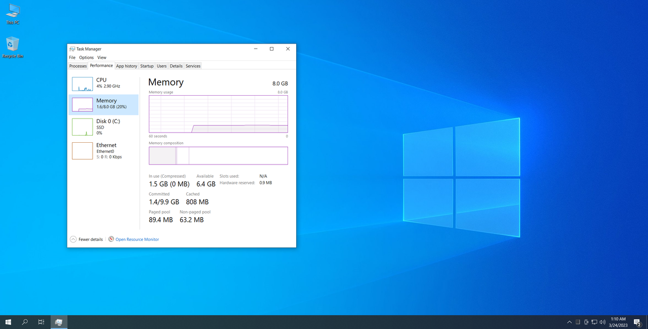Image resolution: width=648 pixels, height=329 pixels.
Task: Open the taskbar clock and date
Action: pyautogui.click(x=618, y=322)
